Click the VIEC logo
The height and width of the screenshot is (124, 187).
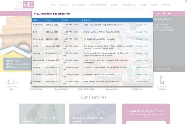click(x=24, y=5)
